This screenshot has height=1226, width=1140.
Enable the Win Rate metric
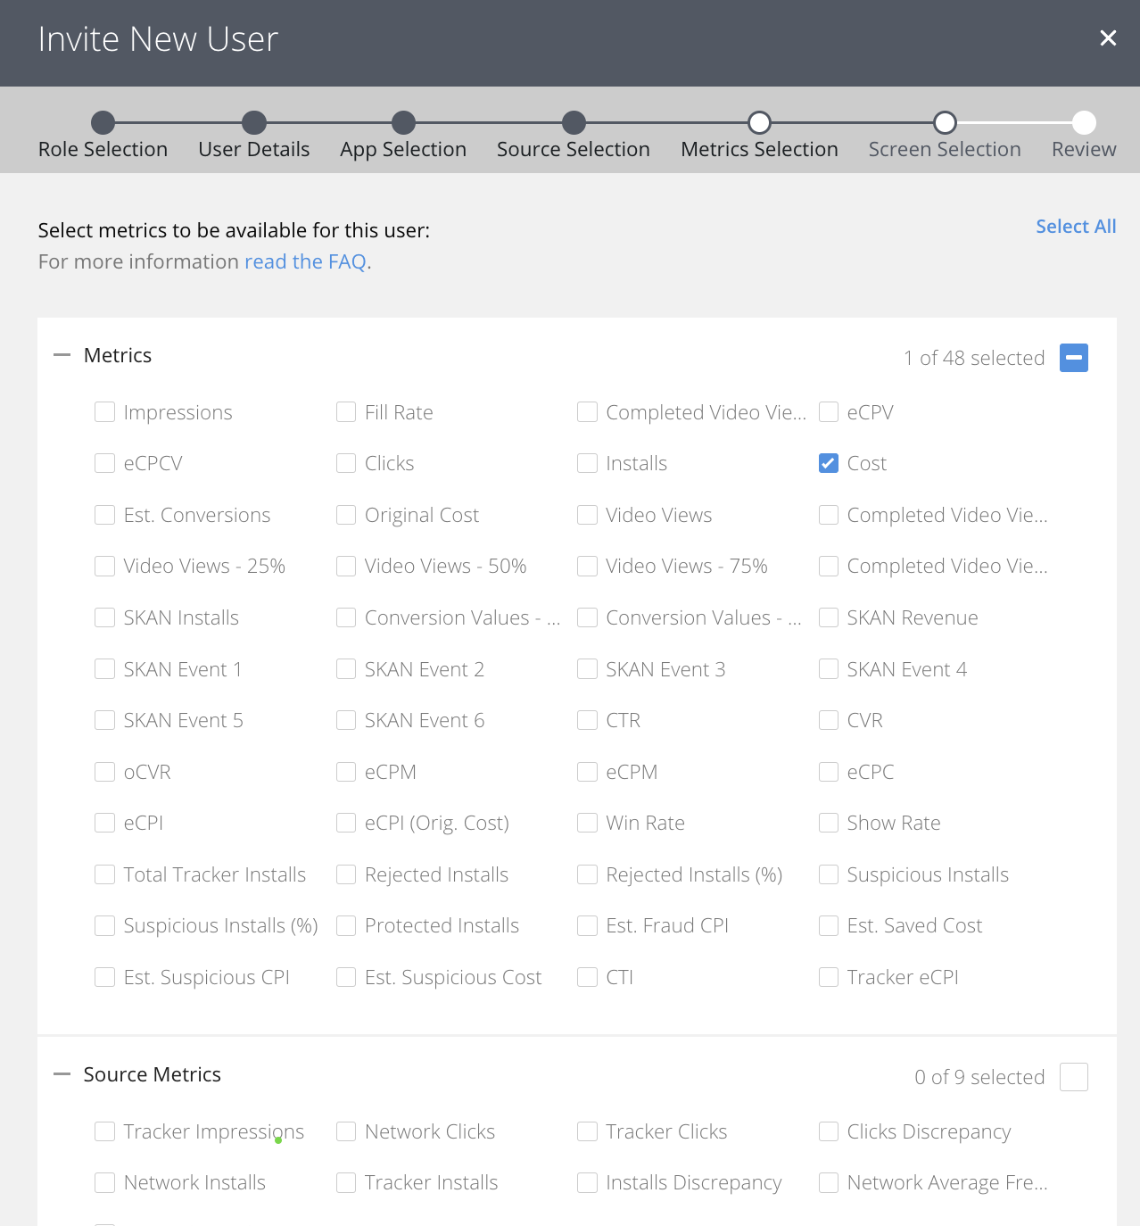(587, 823)
